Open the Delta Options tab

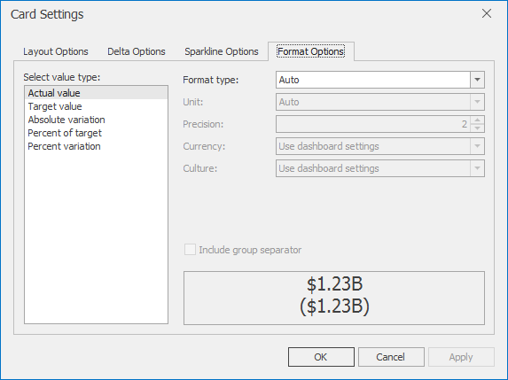pyautogui.click(x=137, y=51)
